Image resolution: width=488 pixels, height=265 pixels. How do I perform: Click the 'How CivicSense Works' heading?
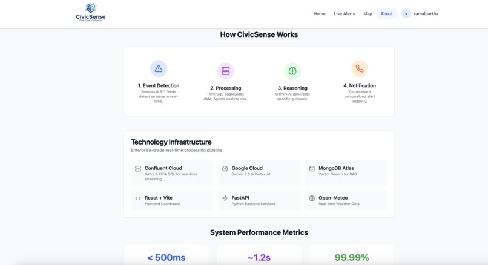point(259,34)
